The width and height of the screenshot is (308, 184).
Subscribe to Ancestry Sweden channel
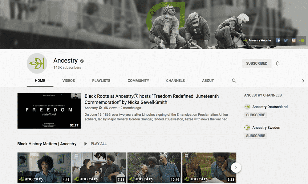pos(256,136)
